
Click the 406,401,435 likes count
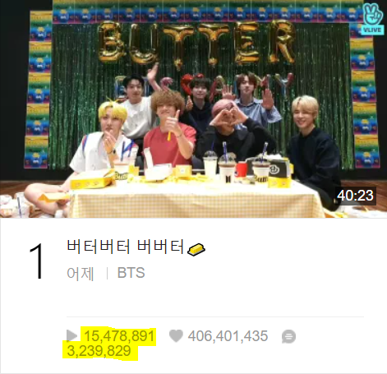(x=228, y=336)
